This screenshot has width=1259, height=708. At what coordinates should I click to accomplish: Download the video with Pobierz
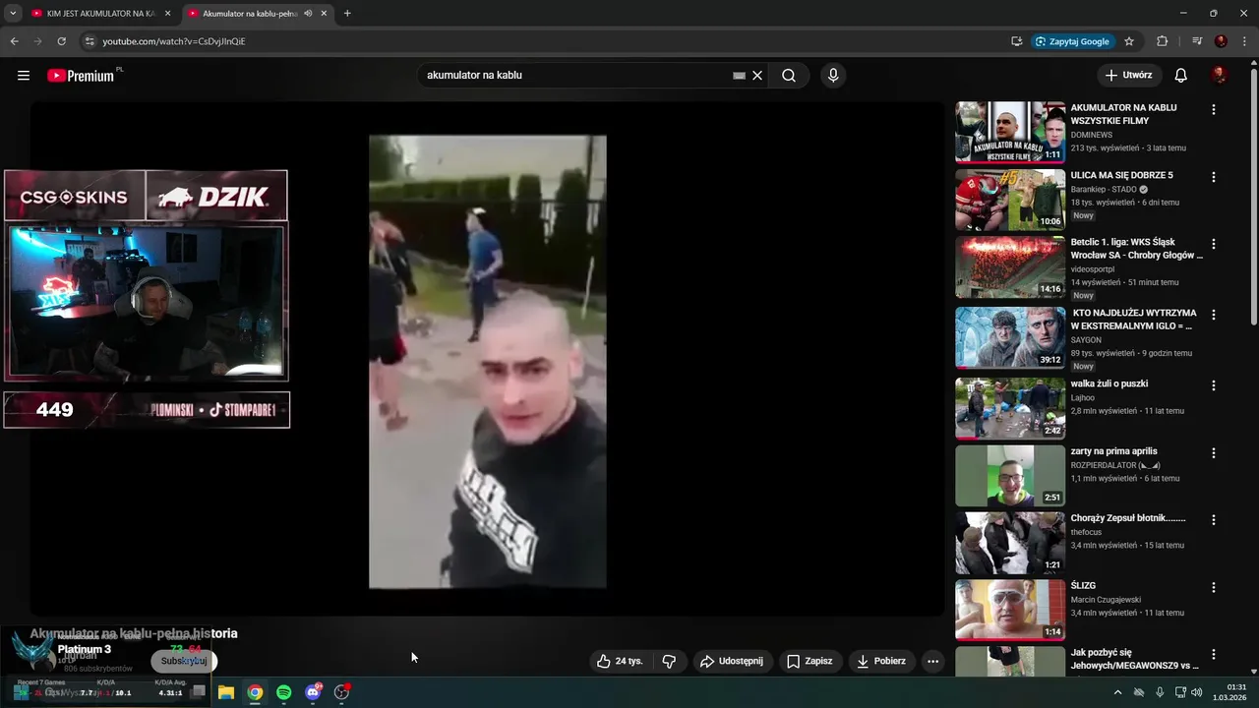(x=882, y=662)
